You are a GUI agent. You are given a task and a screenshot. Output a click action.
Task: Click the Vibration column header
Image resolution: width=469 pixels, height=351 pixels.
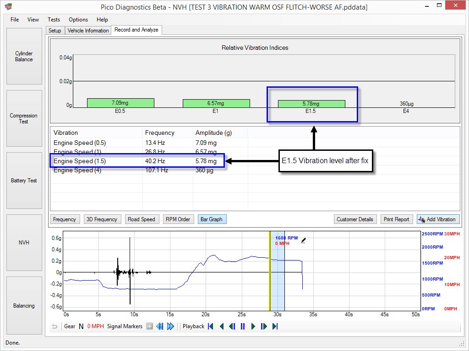[97, 133]
